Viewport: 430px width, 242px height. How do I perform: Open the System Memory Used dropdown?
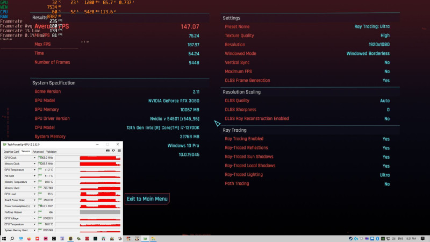pyautogui.click(x=34, y=231)
